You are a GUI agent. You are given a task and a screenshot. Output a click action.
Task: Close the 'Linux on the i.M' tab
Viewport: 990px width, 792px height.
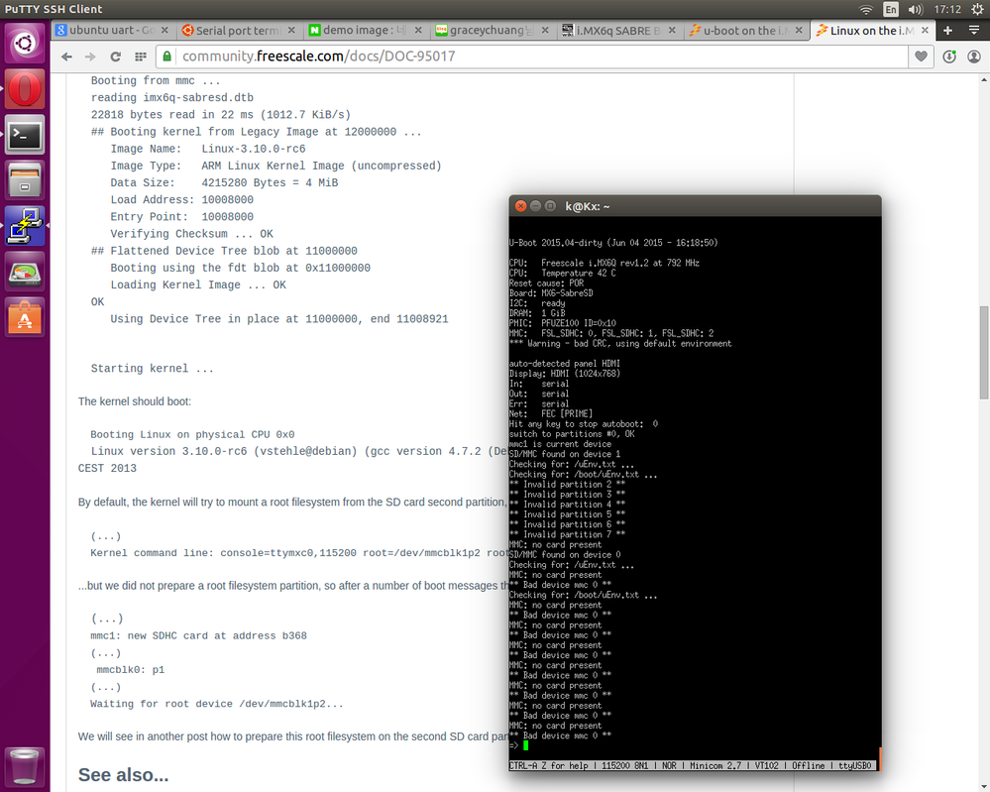[x=925, y=31]
